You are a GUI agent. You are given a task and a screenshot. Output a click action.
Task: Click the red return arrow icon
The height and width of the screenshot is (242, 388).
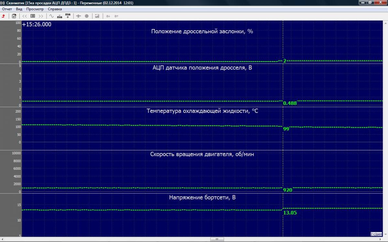4,16
